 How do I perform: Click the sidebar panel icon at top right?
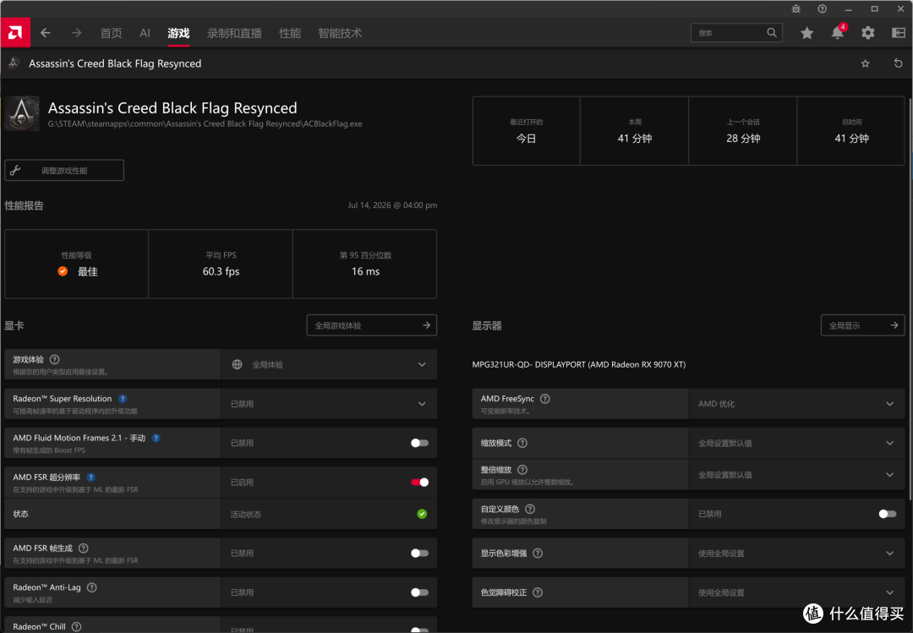pyautogui.click(x=899, y=33)
